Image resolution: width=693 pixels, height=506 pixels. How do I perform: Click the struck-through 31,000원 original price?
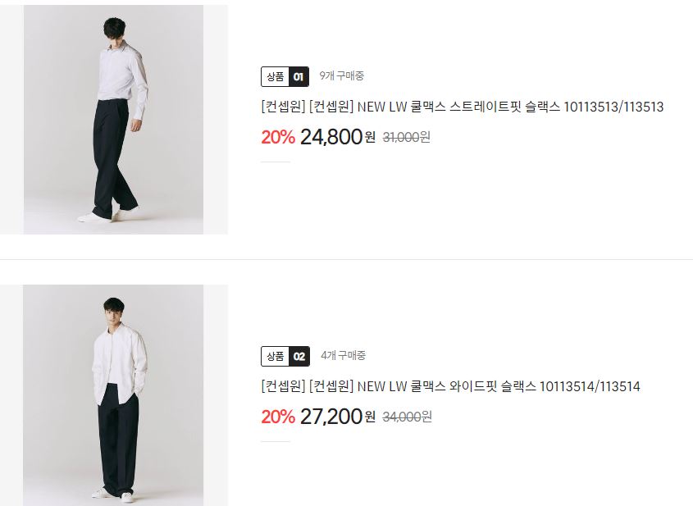coord(406,138)
